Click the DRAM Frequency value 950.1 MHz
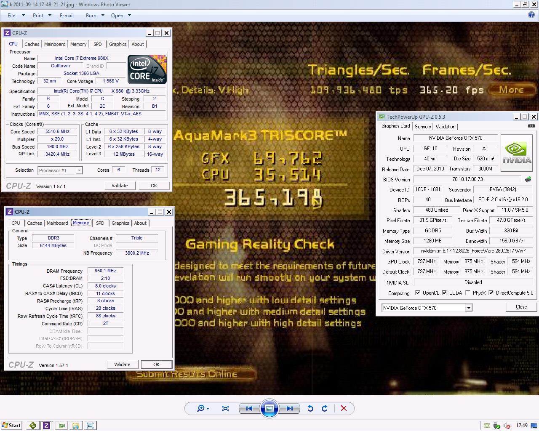 [105, 271]
